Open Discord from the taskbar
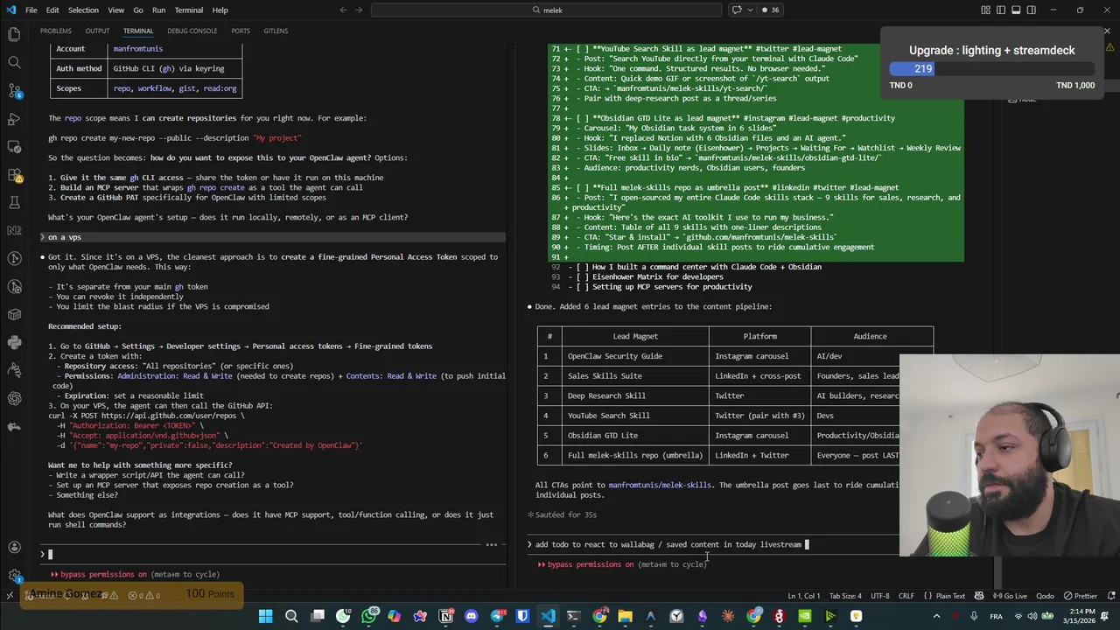 (x=472, y=616)
